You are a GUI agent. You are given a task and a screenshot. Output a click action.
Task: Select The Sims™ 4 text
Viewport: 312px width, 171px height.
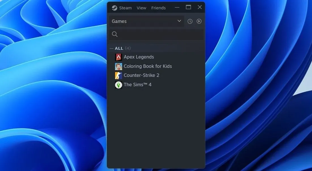pos(137,85)
